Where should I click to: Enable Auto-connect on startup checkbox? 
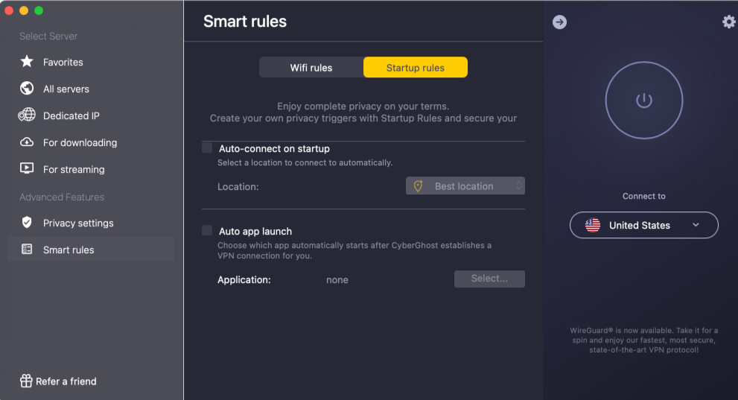pos(207,147)
